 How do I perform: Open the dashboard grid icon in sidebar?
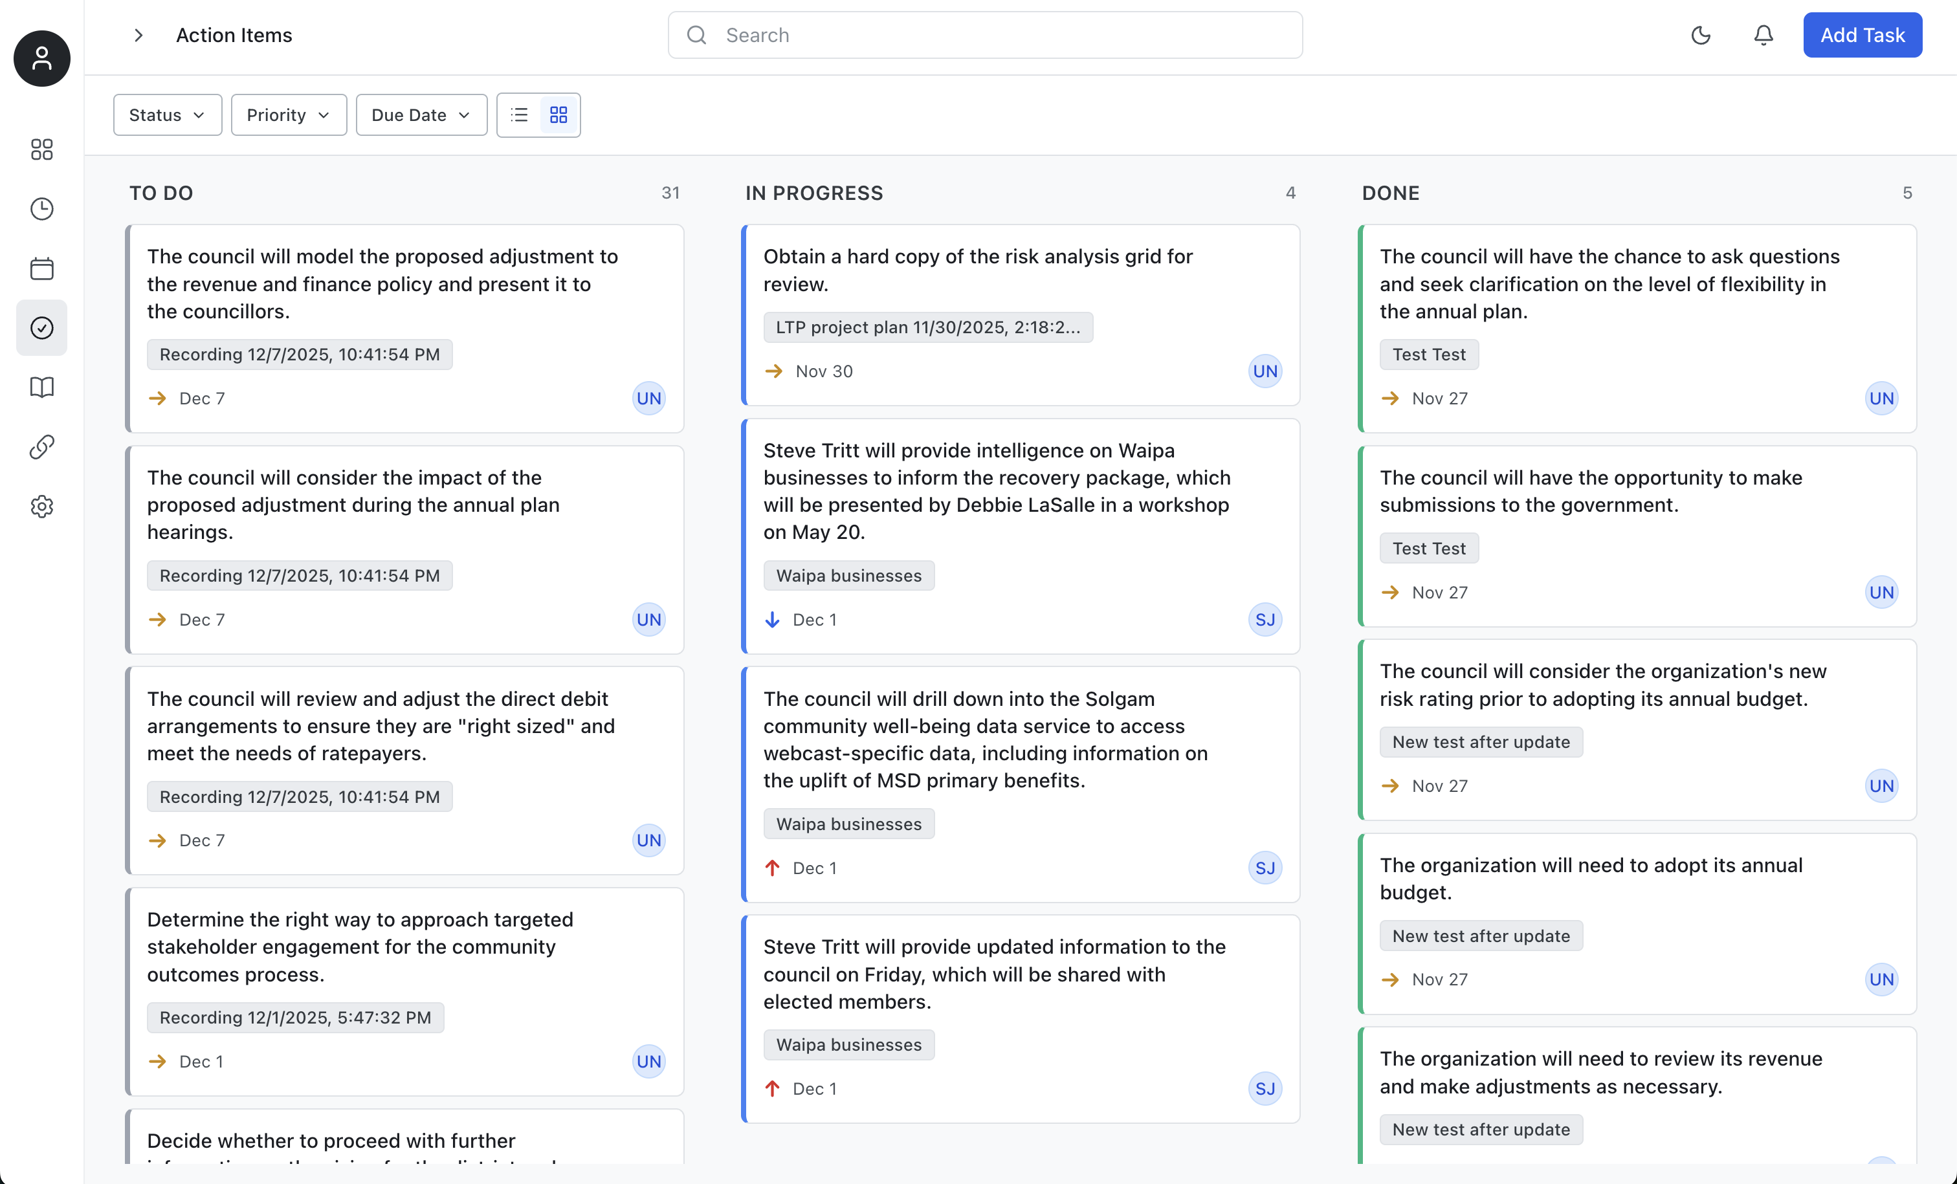click(41, 149)
